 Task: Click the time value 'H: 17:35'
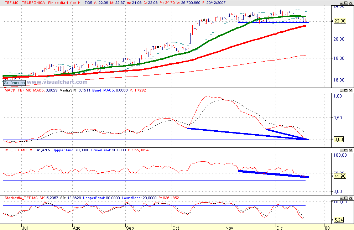click(85, 3)
